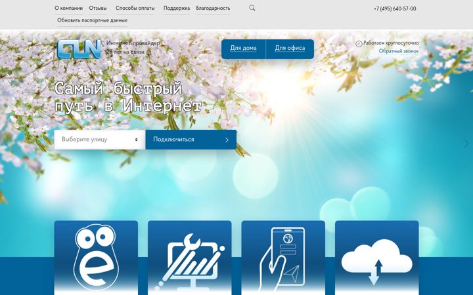Open the monitor with wrench tile

click(190, 258)
